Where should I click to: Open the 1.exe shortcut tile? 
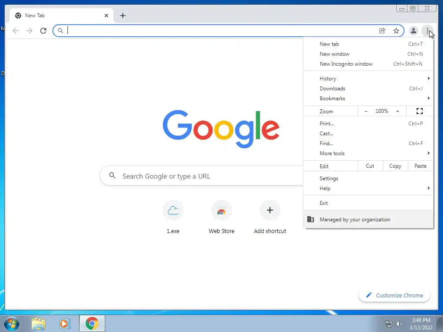click(173, 217)
